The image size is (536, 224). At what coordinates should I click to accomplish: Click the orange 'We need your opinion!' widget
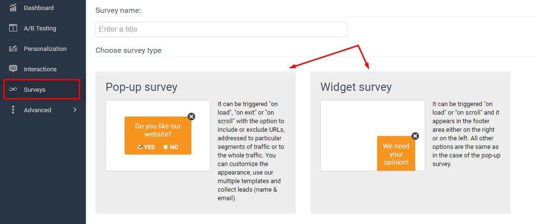click(396, 154)
